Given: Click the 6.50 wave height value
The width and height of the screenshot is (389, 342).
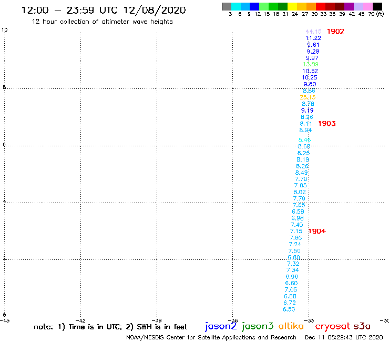Looking at the screenshot, I should pyautogui.click(x=289, y=309).
